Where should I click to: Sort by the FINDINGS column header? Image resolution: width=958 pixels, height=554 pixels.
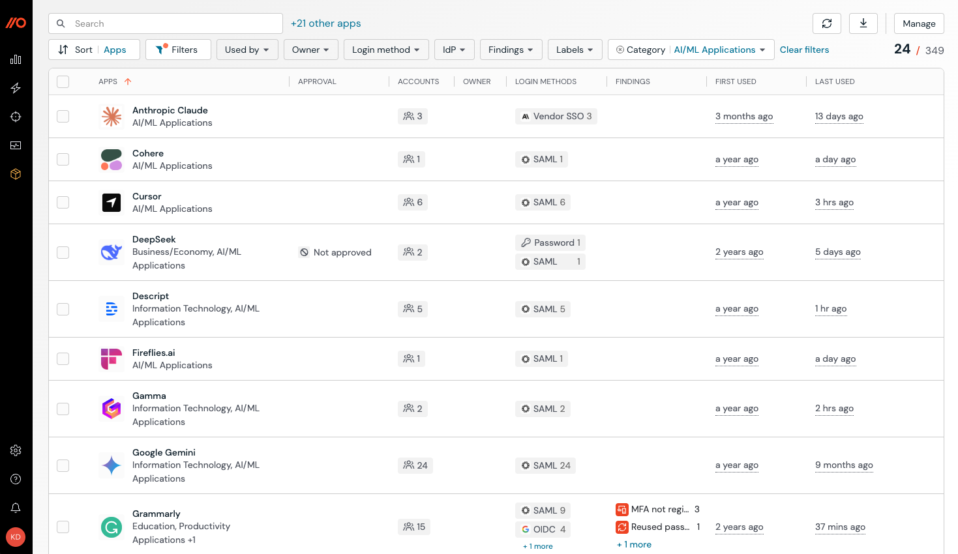point(633,81)
